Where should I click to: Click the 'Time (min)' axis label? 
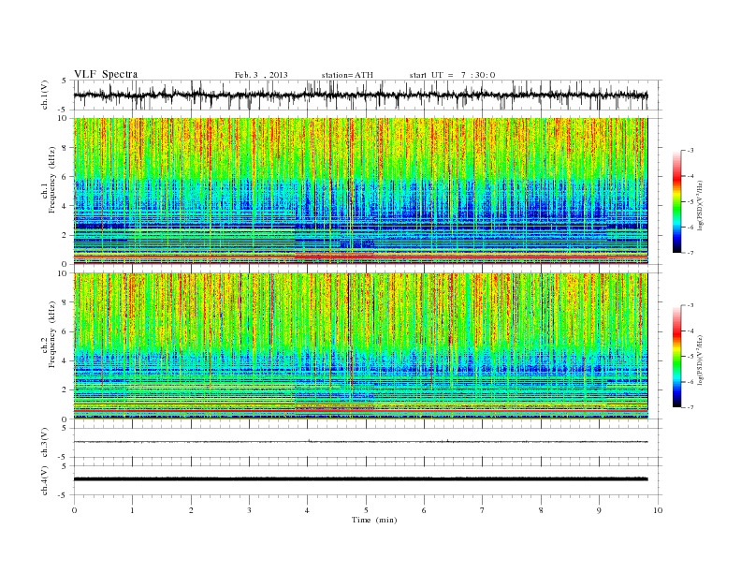coord(374,520)
